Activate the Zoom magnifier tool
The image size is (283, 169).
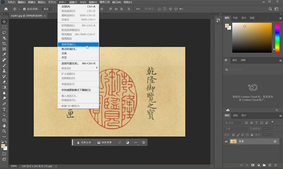(4, 131)
